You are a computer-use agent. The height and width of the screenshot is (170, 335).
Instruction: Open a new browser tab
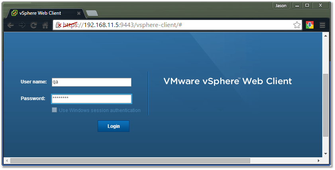pyautogui.click(x=92, y=13)
